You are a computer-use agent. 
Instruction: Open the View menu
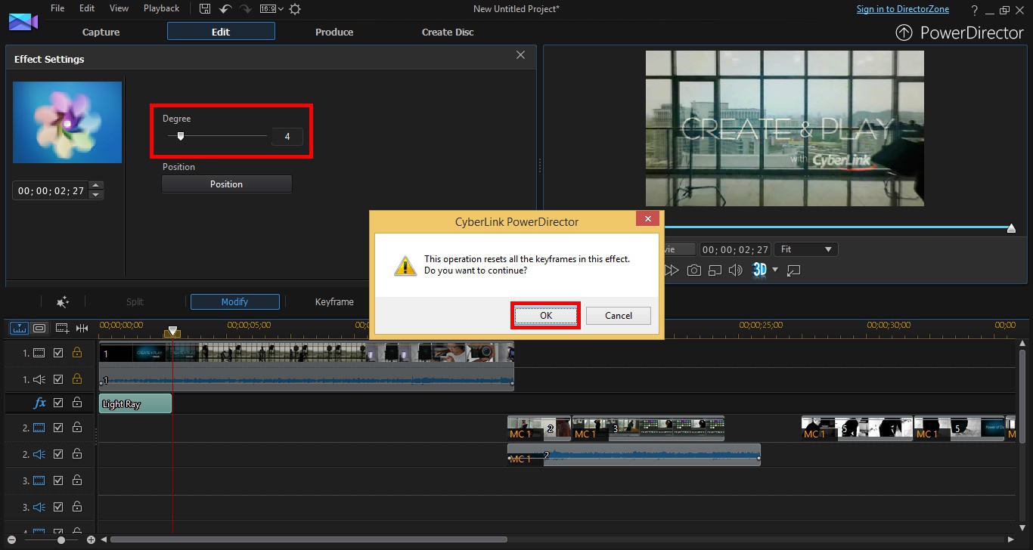coord(119,8)
